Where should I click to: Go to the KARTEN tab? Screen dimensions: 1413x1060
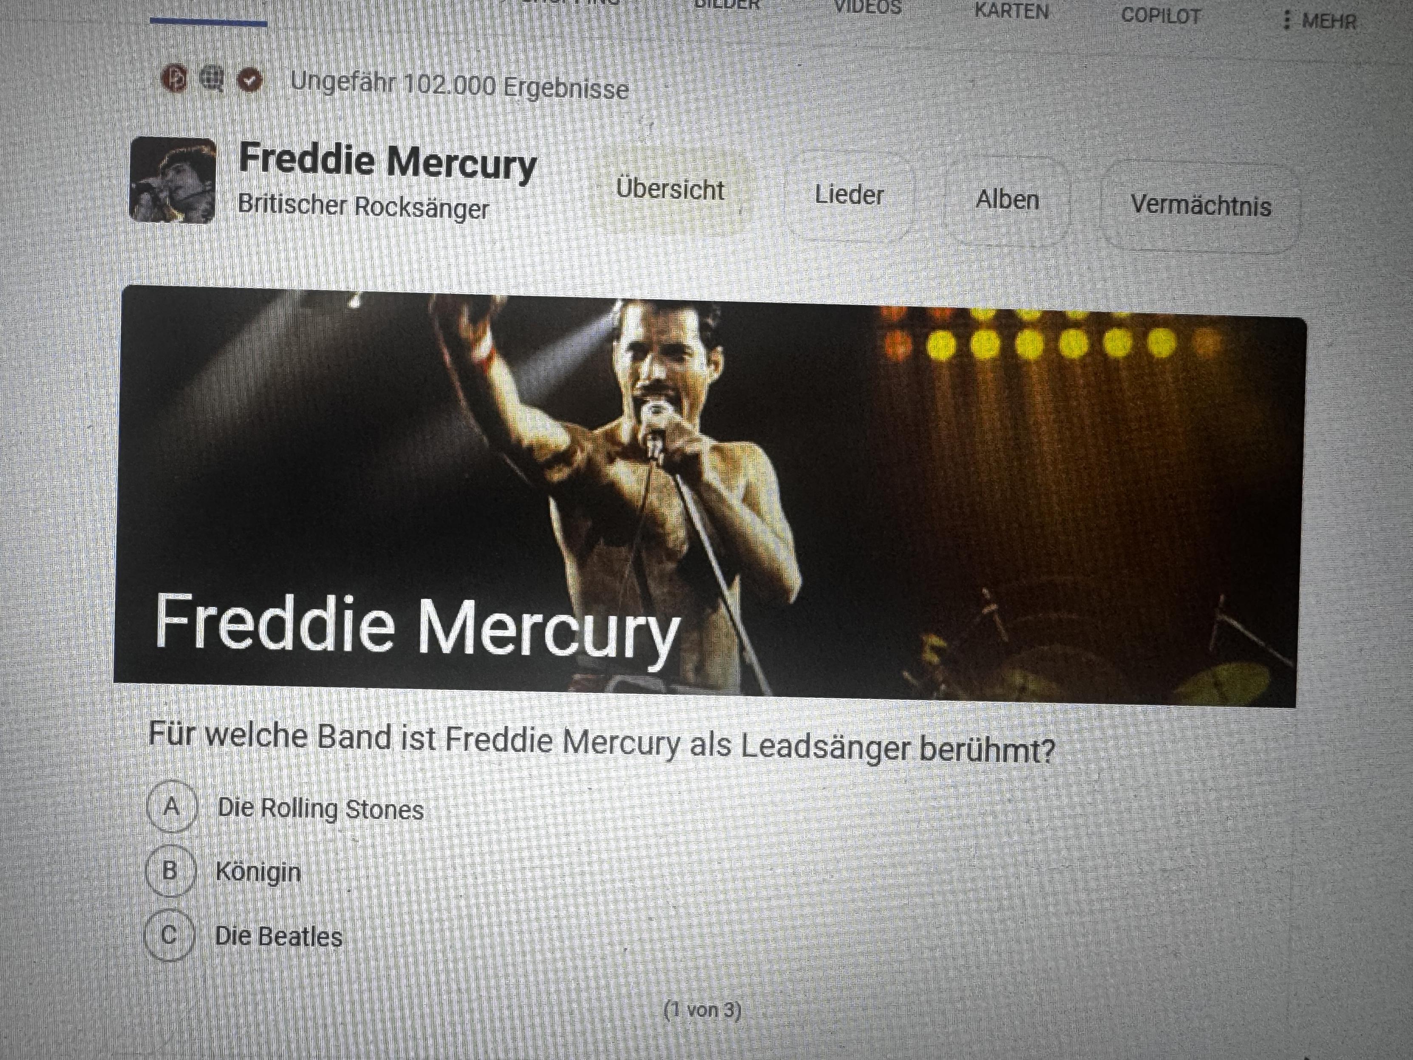[1011, 11]
